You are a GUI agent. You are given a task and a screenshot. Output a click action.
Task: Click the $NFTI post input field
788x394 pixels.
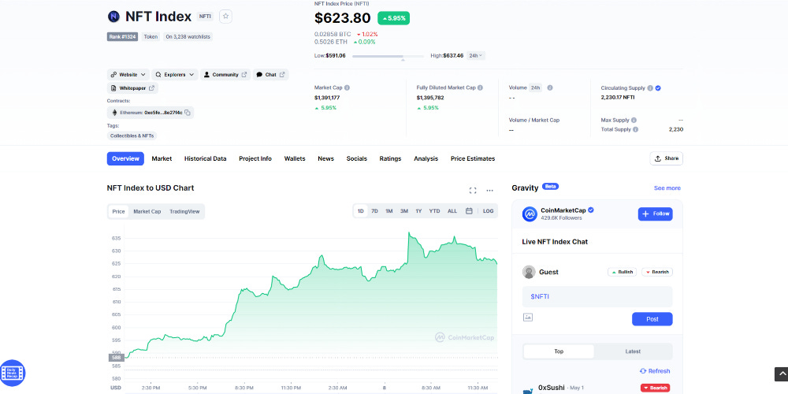coord(597,296)
